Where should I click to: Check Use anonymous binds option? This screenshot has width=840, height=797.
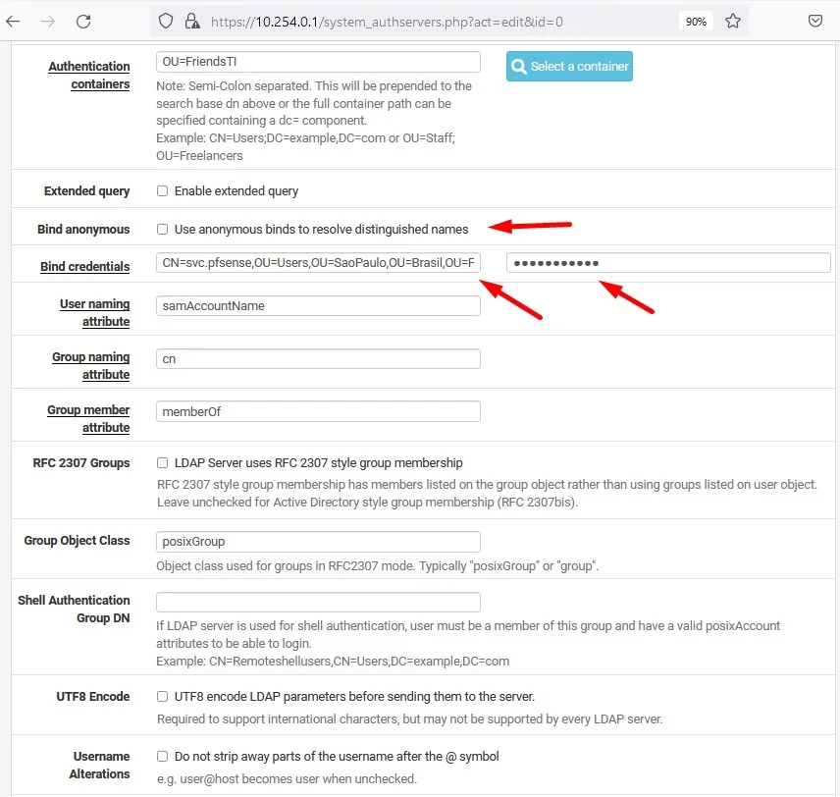[163, 230]
